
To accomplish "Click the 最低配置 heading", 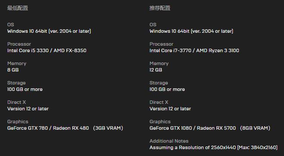I will (x=18, y=8).
